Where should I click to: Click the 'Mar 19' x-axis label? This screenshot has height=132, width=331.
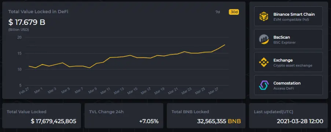159,91
